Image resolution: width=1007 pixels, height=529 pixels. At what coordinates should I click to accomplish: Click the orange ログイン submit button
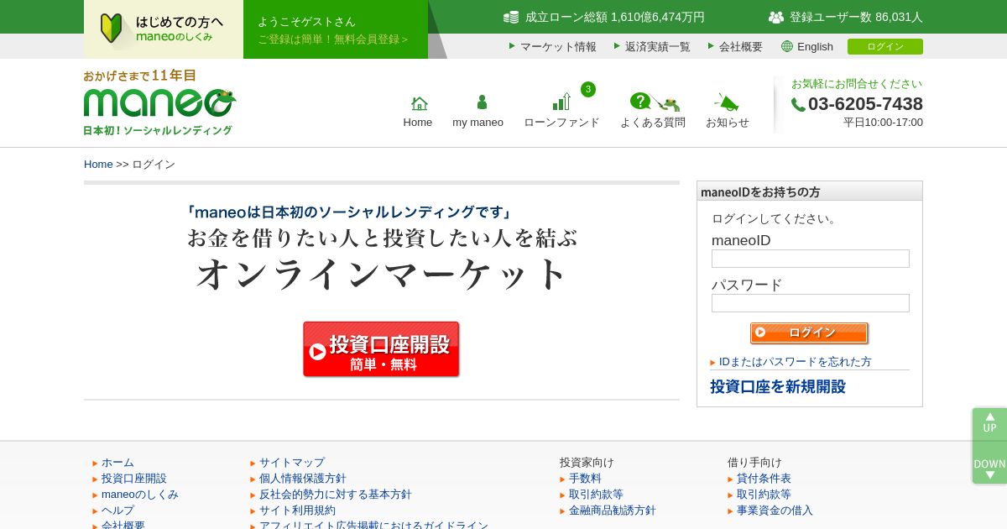pos(809,333)
